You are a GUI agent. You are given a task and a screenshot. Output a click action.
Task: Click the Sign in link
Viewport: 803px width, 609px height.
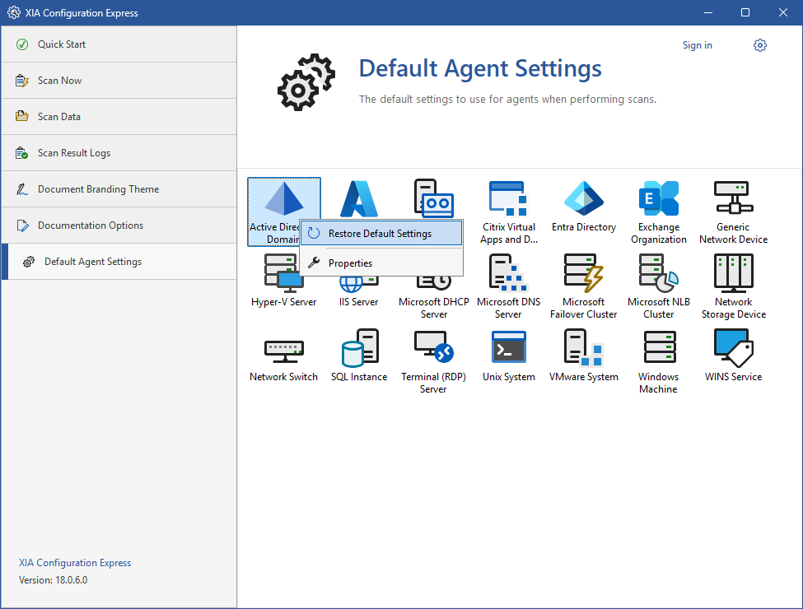[697, 45]
